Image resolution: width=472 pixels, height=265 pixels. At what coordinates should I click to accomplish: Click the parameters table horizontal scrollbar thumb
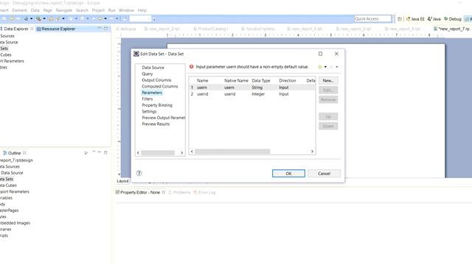[x=232, y=152]
